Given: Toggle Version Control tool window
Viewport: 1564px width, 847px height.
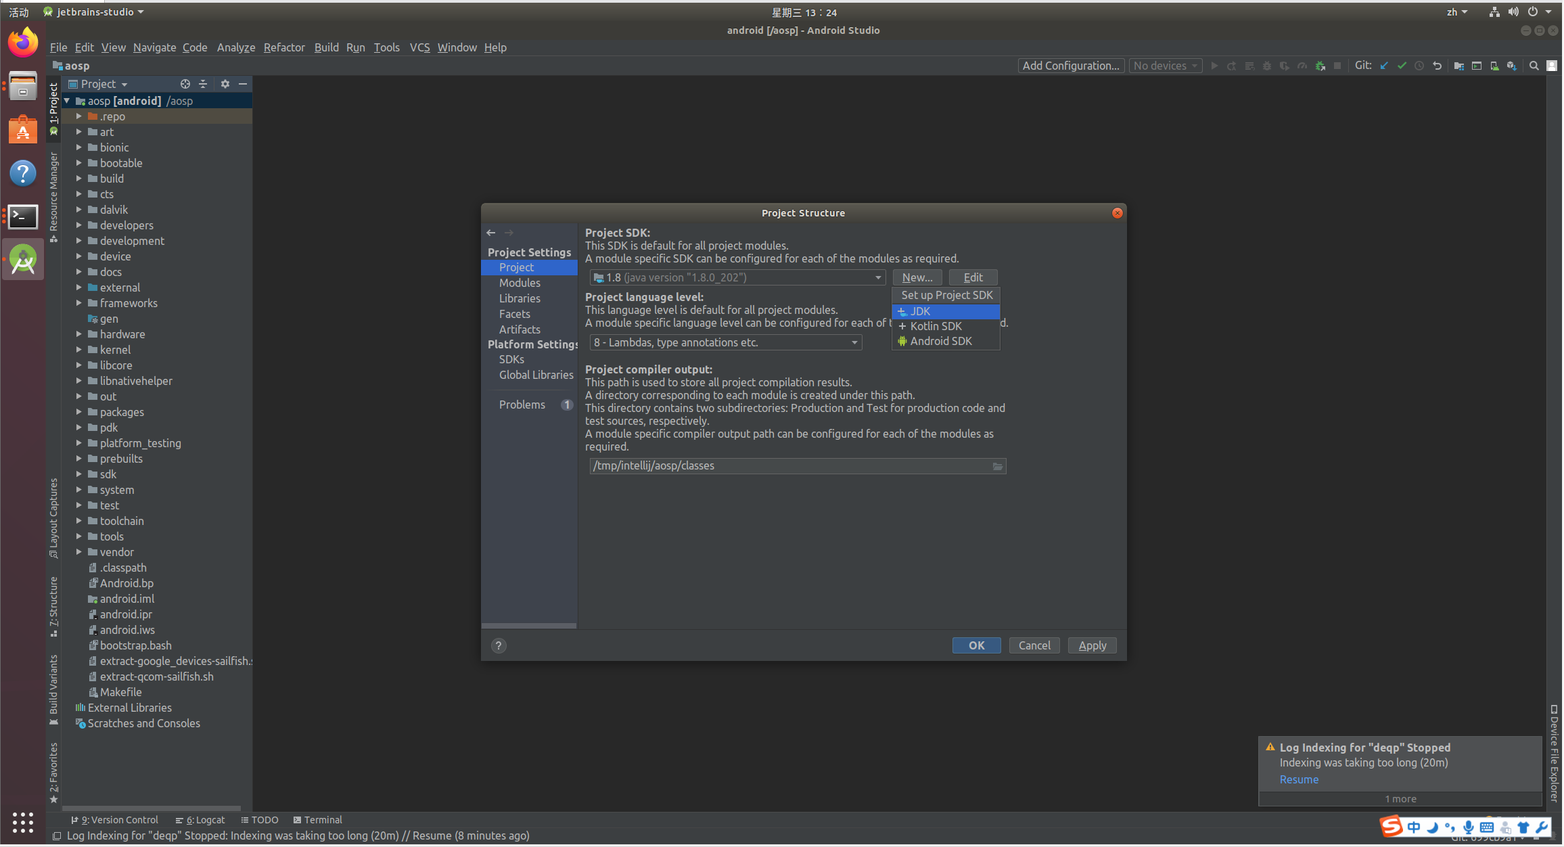Looking at the screenshot, I should coord(115,819).
